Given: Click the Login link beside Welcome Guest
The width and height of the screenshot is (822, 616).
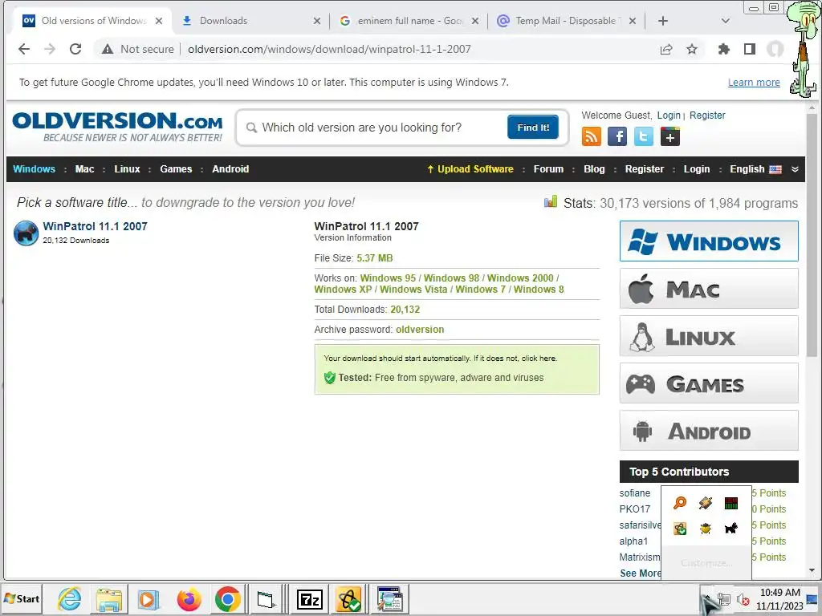Looking at the screenshot, I should click(x=669, y=115).
